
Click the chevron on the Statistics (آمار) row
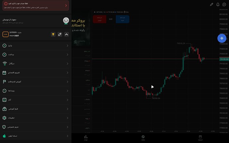[67, 100]
